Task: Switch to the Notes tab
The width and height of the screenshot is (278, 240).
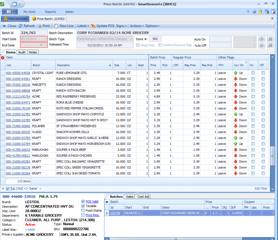Action: pos(33,52)
